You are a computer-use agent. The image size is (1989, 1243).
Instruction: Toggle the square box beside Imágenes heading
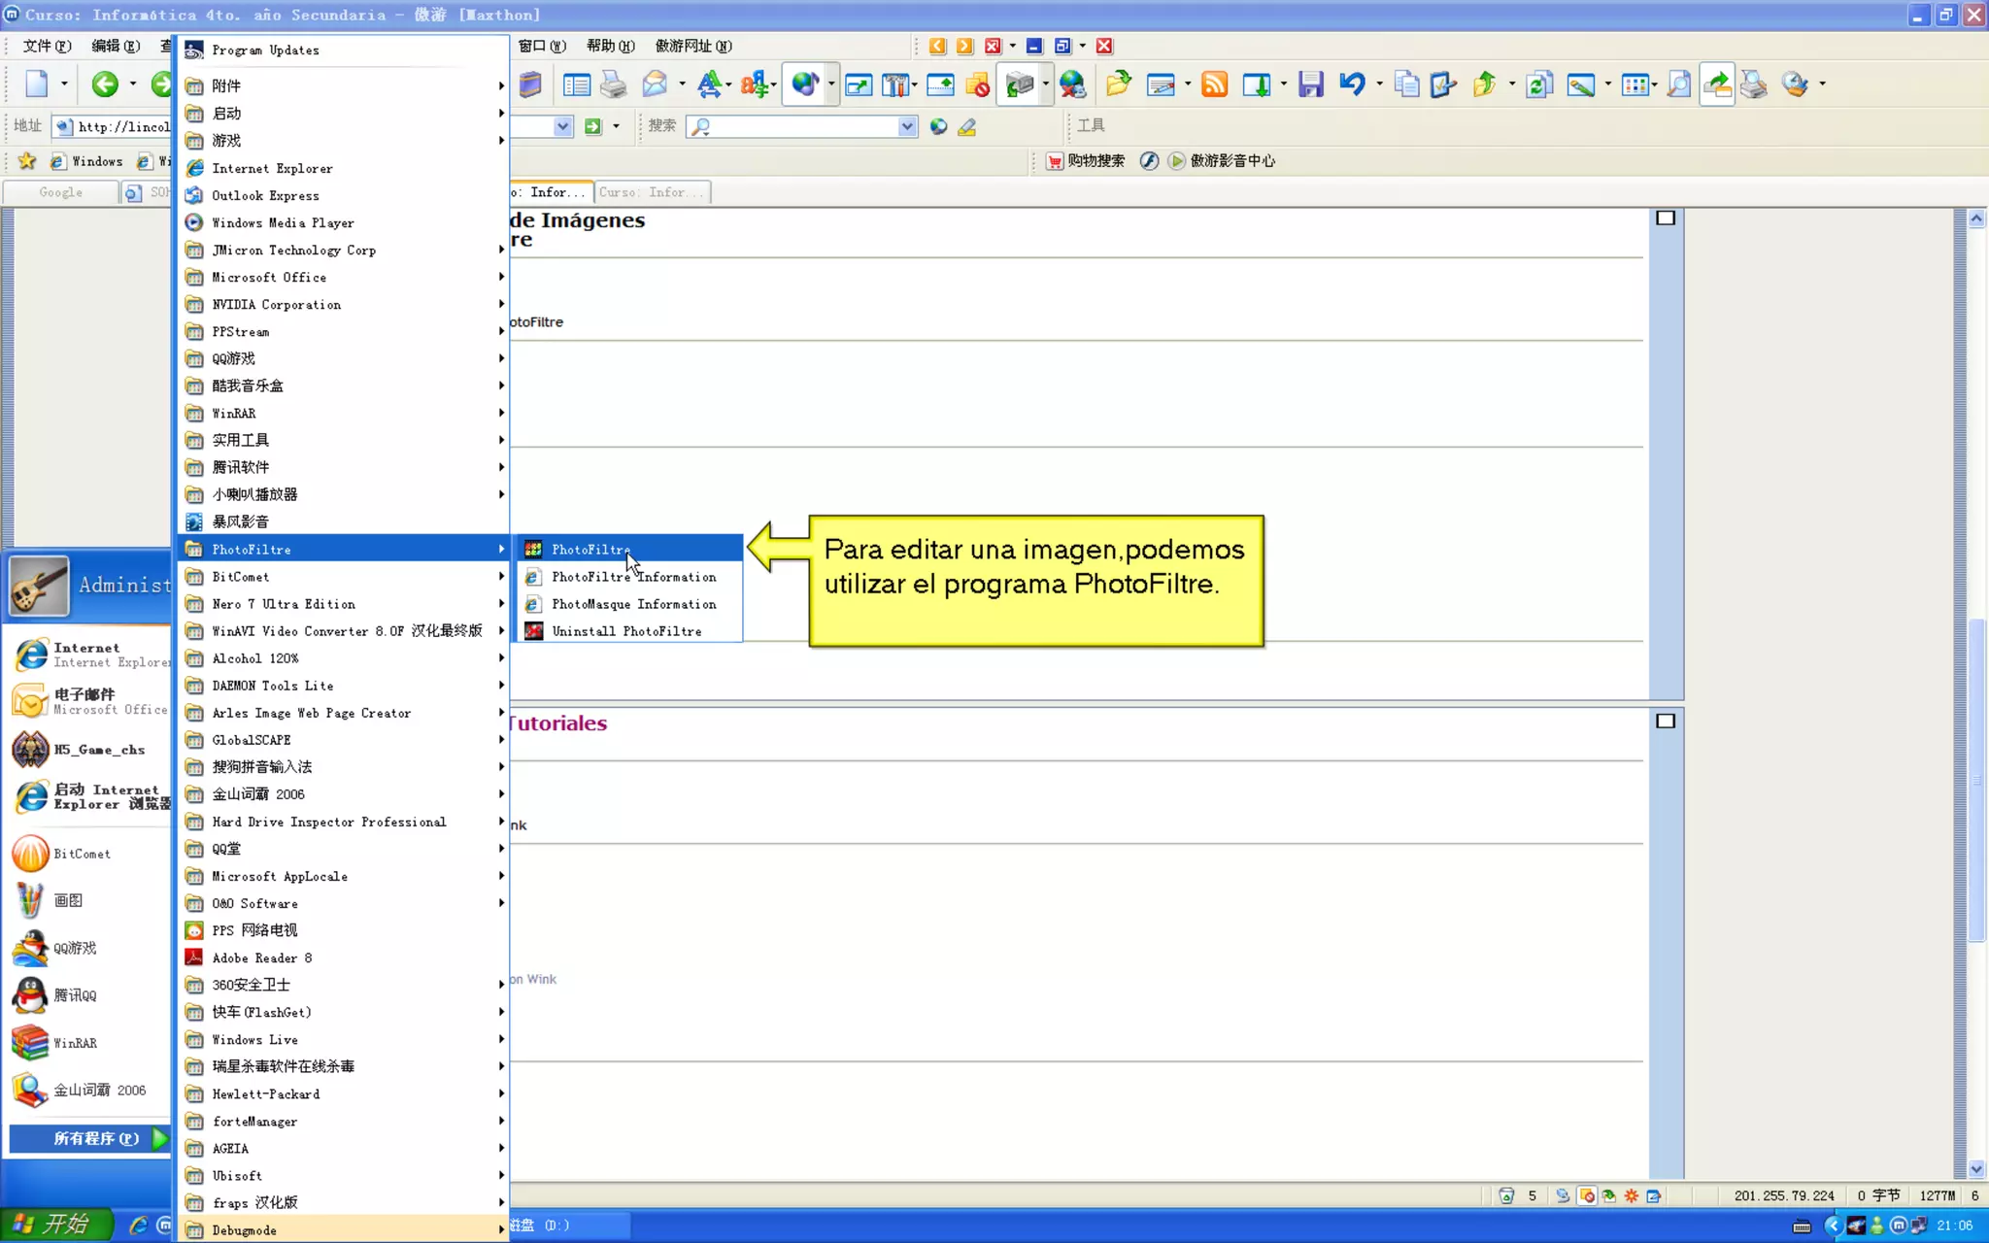(1666, 218)
